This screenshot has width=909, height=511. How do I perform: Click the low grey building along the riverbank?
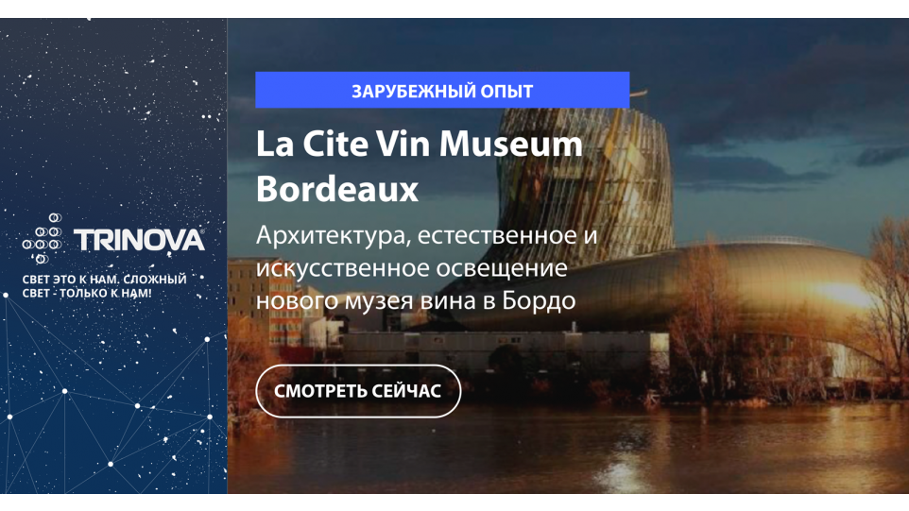(x=499, y=350)
